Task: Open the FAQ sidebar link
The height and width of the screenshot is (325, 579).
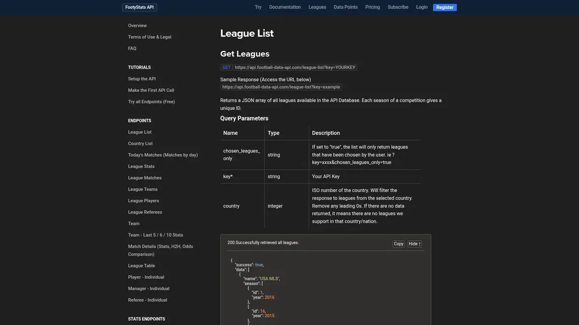Action: [132, 49]
